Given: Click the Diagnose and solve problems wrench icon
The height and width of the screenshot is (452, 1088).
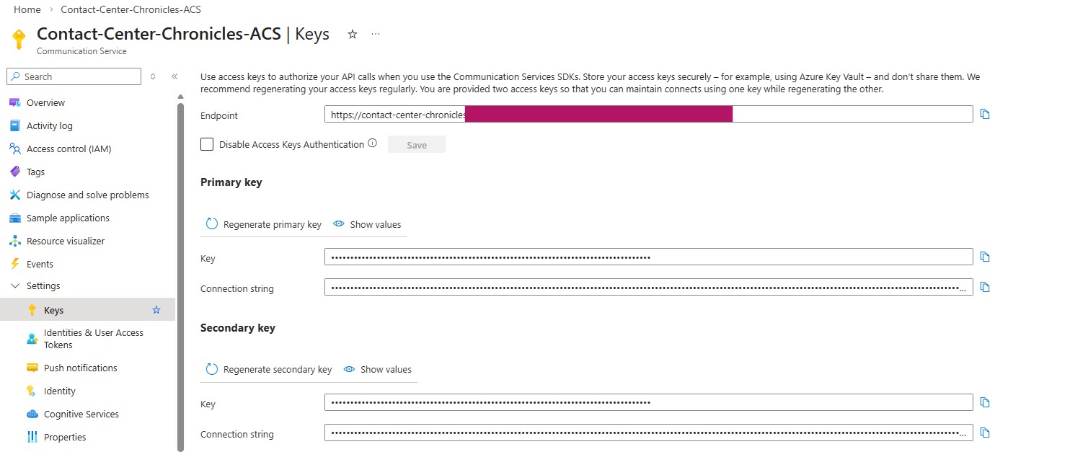Looking at the screenshot, I should coord(14,195).
